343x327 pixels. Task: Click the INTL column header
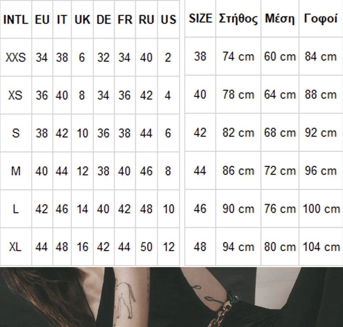16,19
